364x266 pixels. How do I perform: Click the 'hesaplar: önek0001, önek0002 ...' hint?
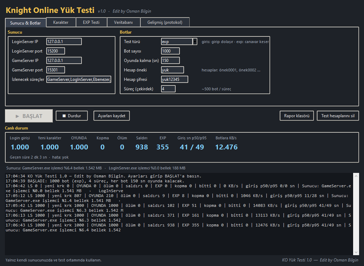231,70
